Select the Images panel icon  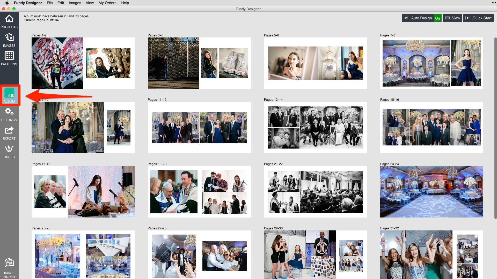(9, 40)
